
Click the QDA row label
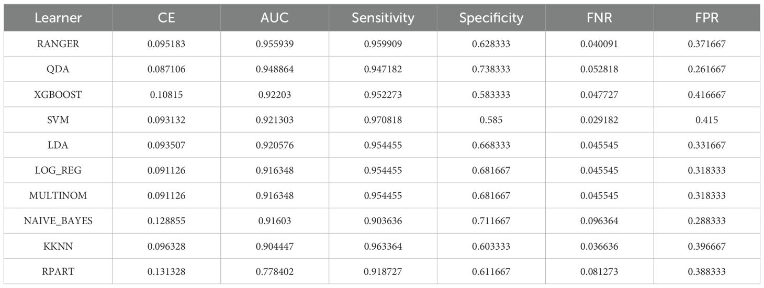(x=58, y=69)
